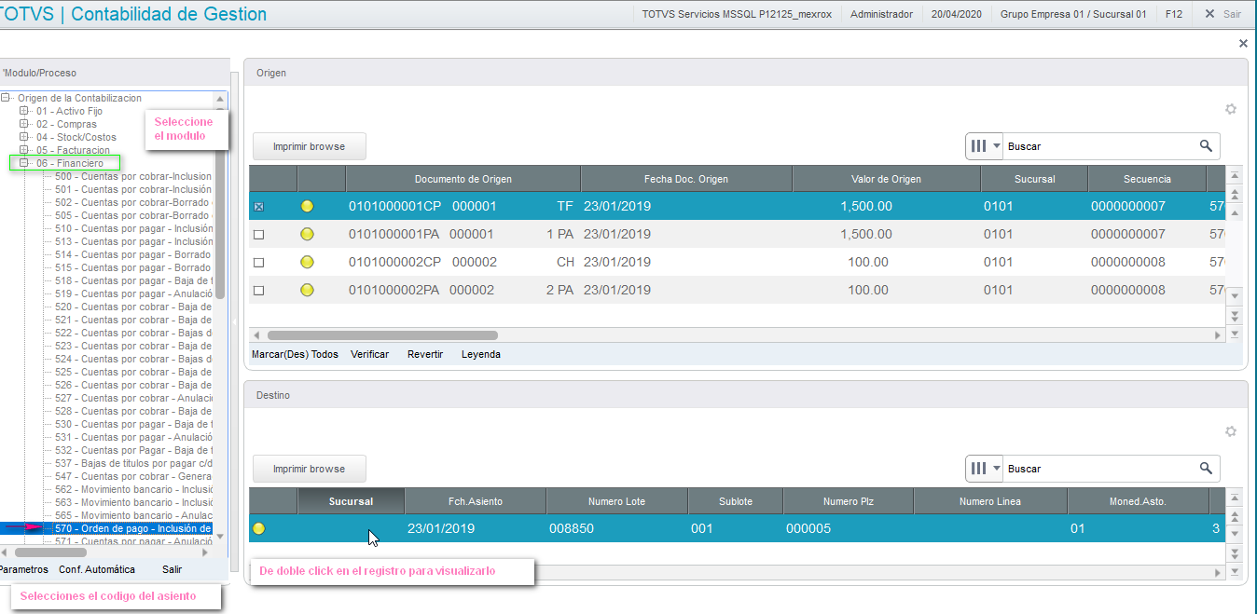This screenshot has width=1257, height=614.
Task: Click the Origen grid horizontal scrollbar thumb
Action: pos(382,335)
